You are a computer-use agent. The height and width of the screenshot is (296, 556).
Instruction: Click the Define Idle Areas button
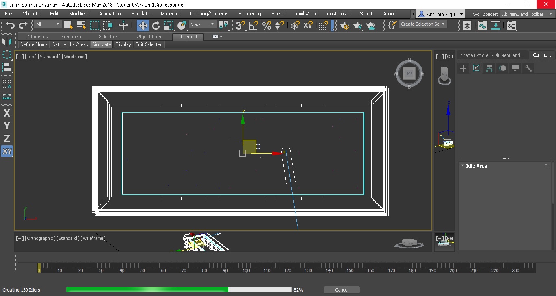pyautogui.click(x=70, y=44)
